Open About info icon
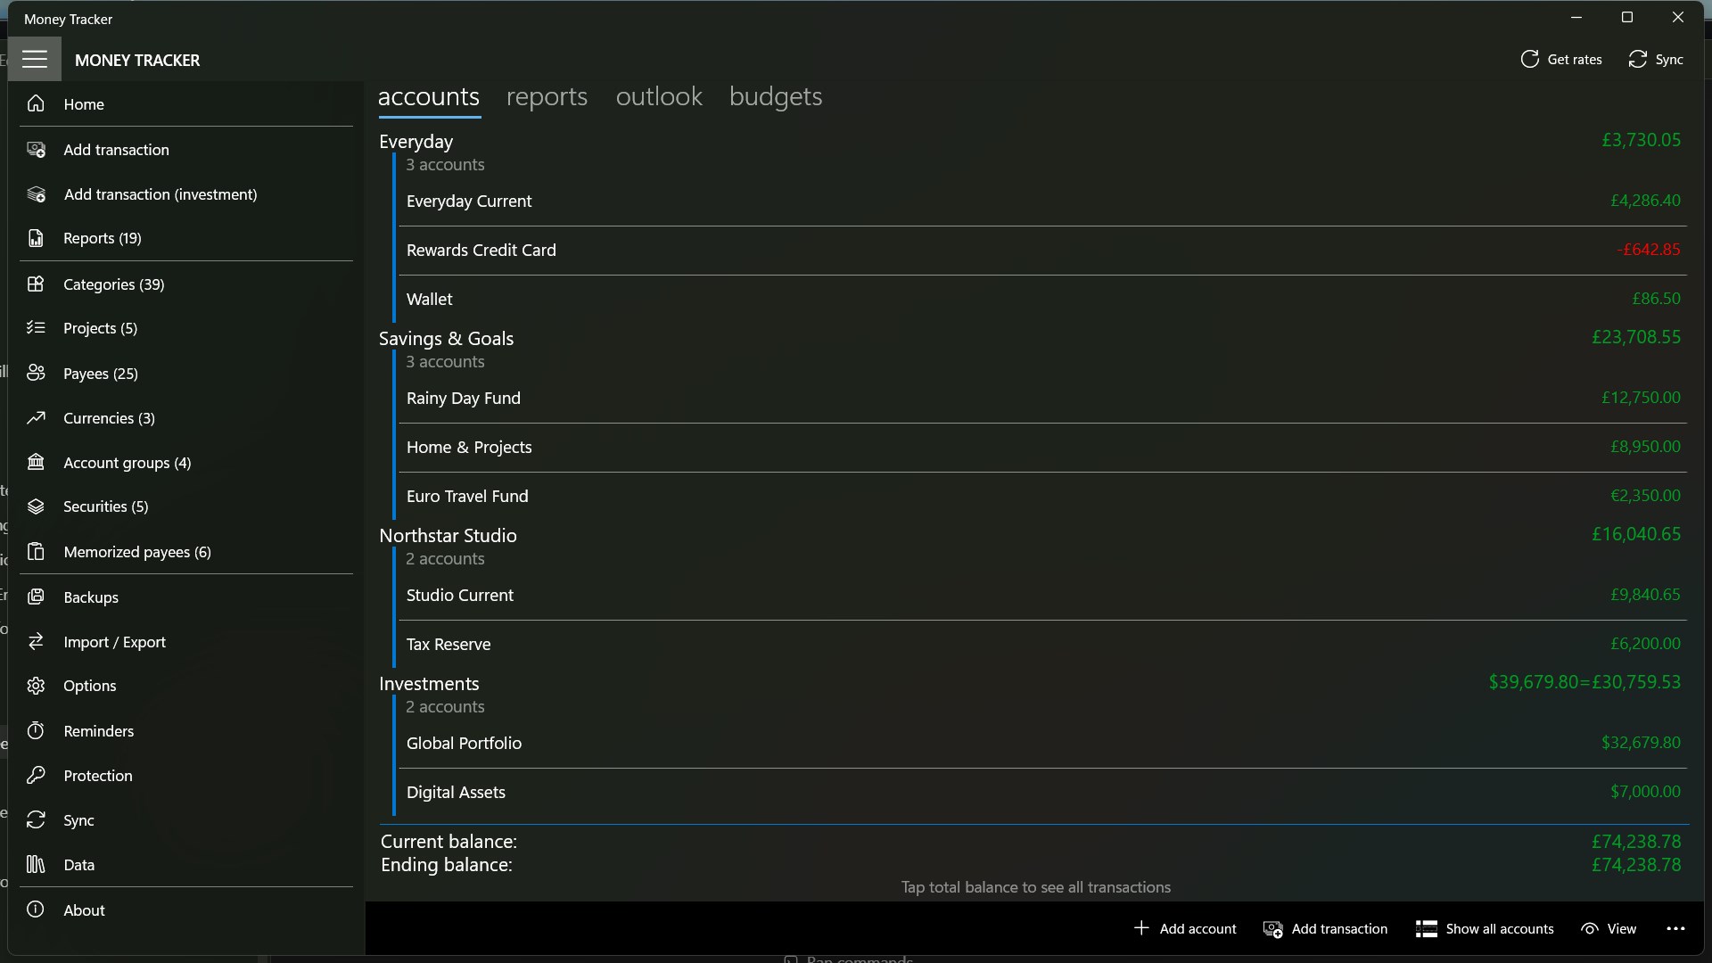Image resolution: width=1712 pixels, height=963 pixels. 36,910
